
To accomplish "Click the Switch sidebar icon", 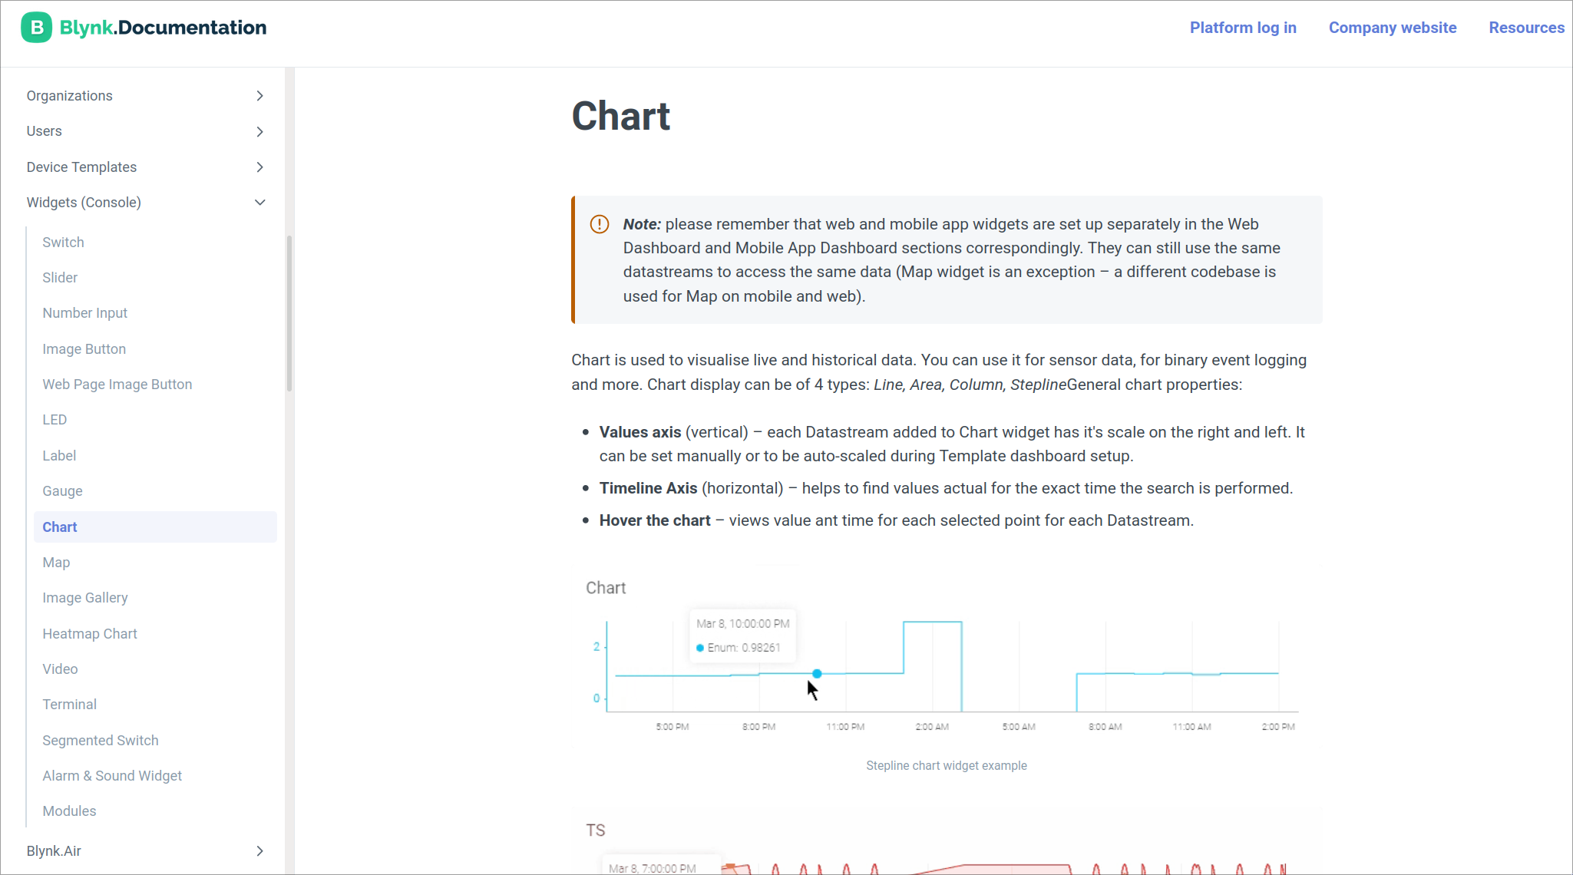I will tap(62, 241).
